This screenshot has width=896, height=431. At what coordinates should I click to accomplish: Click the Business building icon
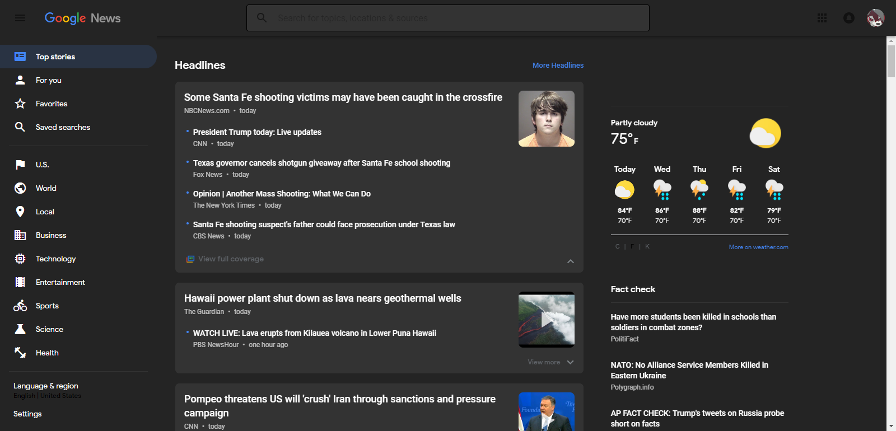click(20, 235)
